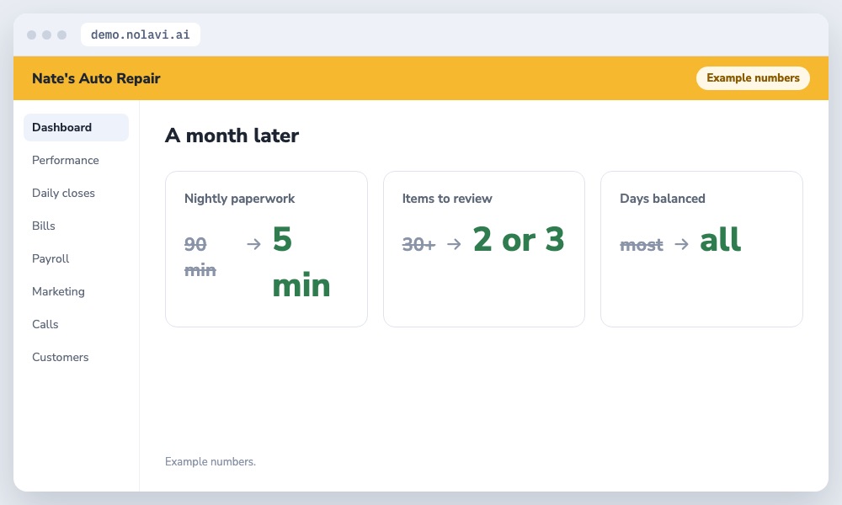842x505 pixels.
Task: Click the struck-through 90 min value
Action: coord(200,257)
